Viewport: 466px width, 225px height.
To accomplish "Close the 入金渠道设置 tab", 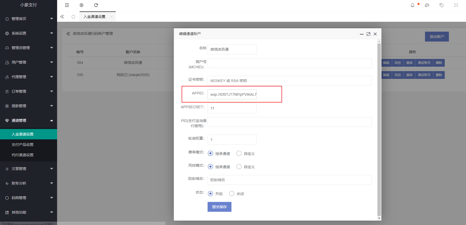I will [x=112, y=17].
